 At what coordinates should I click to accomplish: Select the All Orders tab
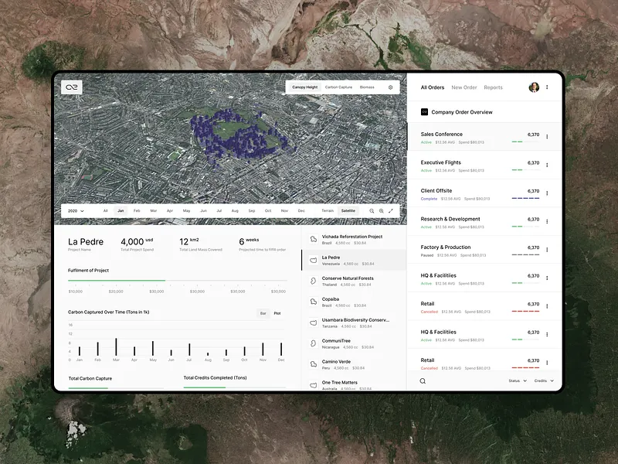pos(432,87)
